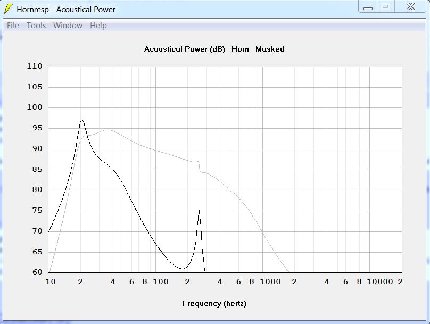430x324 pixels.
Task: Click the 75 y-axis value
Action: tap(37, 211)
